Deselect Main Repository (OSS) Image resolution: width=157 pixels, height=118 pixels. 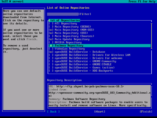pyautogui.click(x=51, y=33)
